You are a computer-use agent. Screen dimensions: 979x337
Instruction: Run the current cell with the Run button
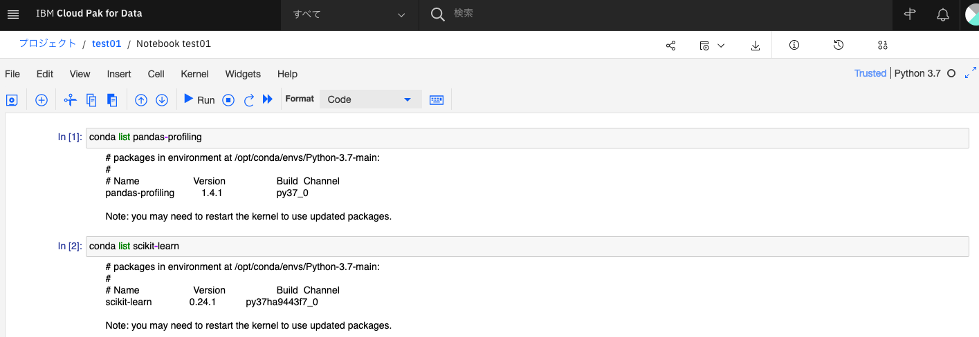pyautogui.click(x=199, y=99)
